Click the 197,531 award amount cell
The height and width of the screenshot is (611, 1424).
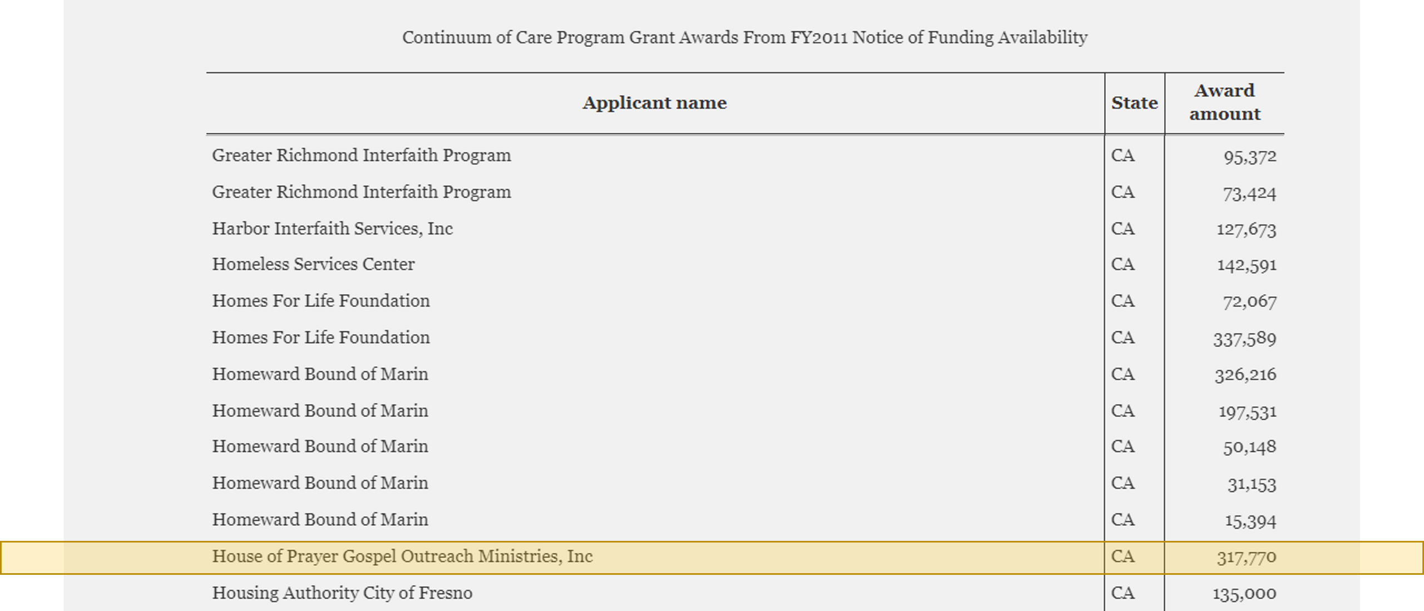click(x=1247, y=412)
